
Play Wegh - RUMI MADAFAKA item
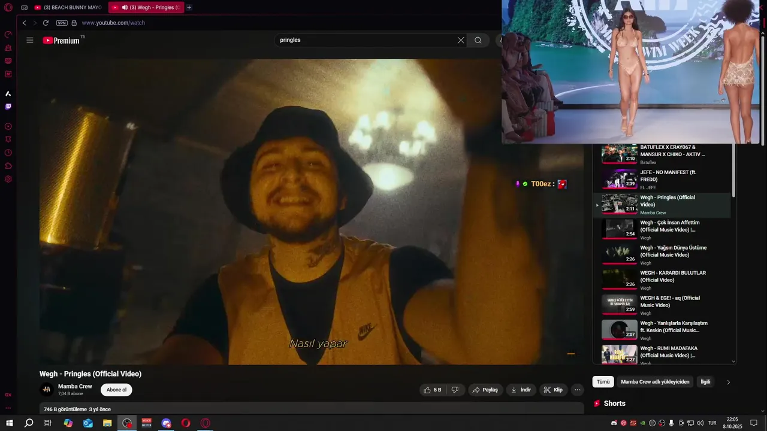[662, 354]
